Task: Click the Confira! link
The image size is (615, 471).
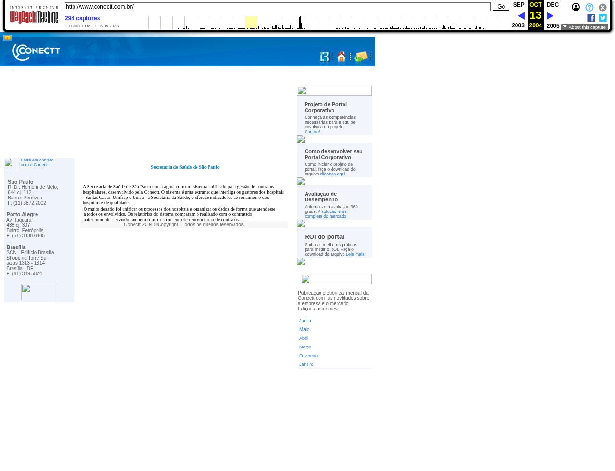Action: (312, 132)
